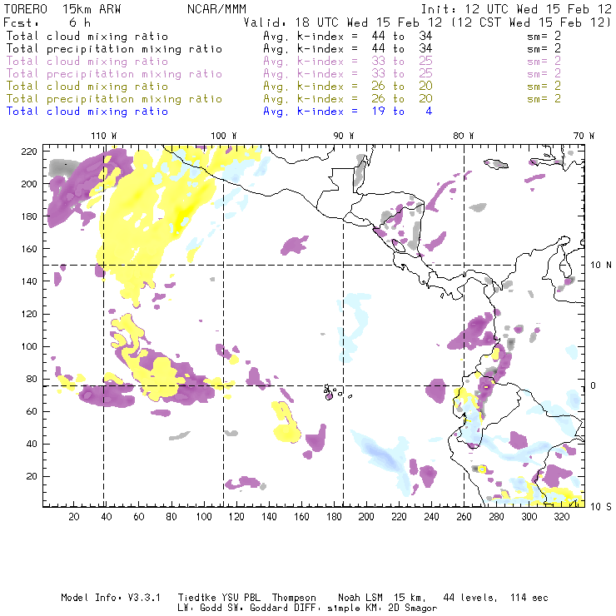Select the purple 'Total precipitation mixing ratio' legend line

(x=114, y=74)
